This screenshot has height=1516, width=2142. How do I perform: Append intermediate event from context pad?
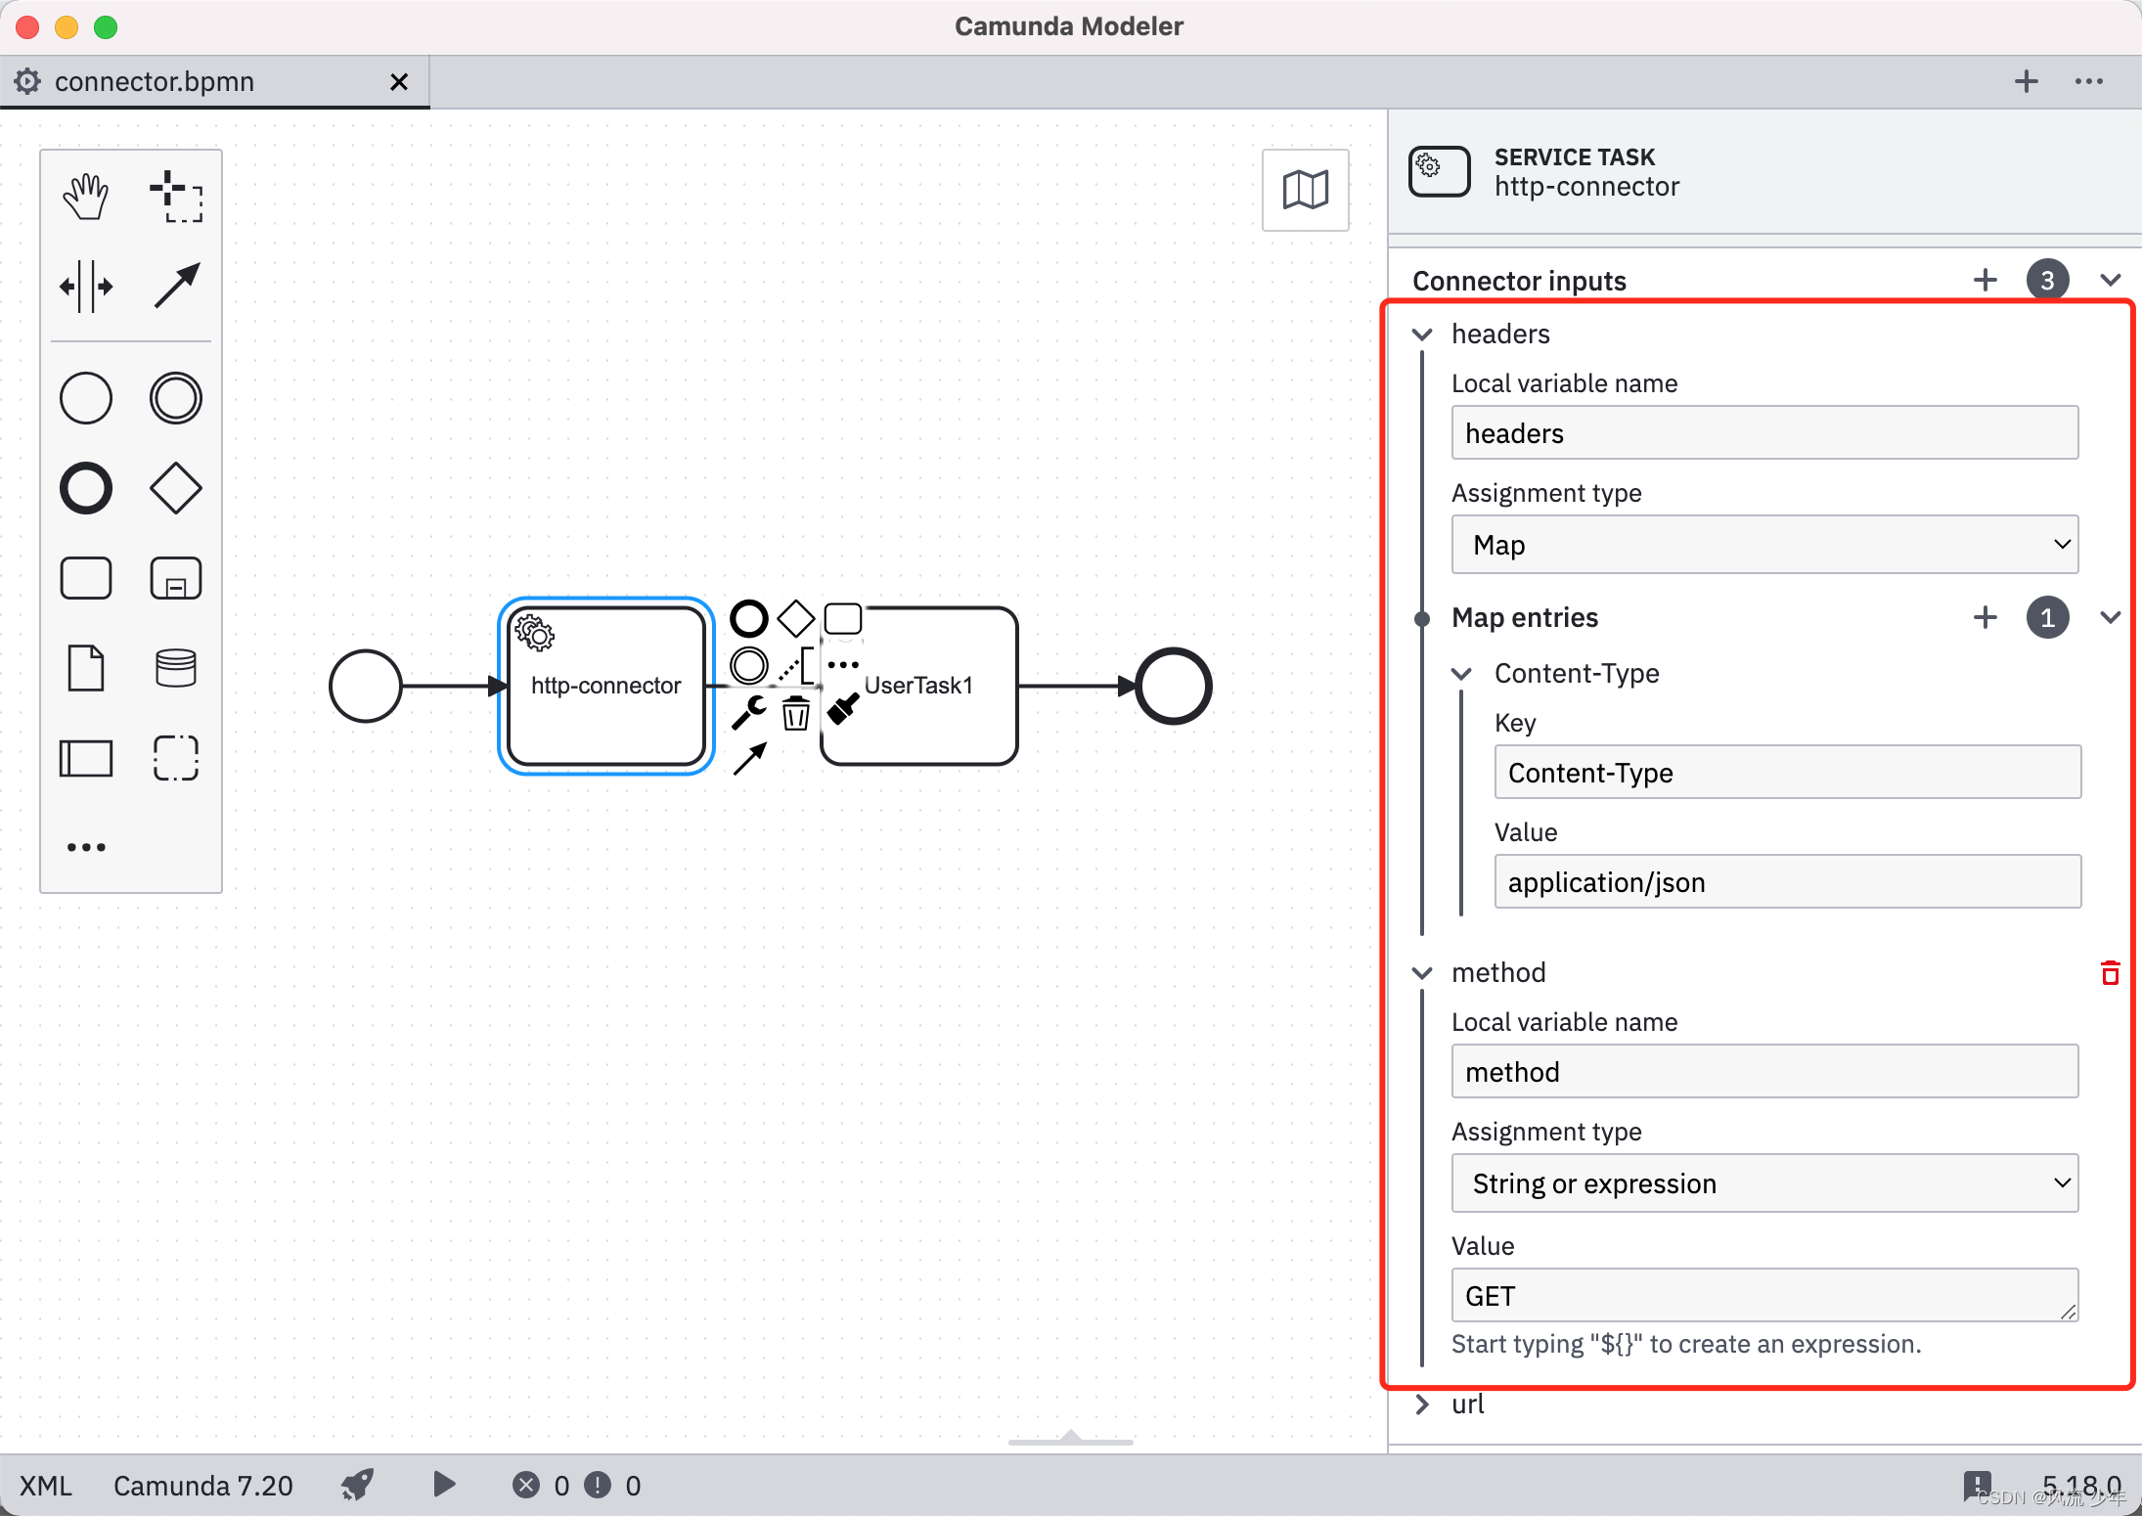pos(749,666)
